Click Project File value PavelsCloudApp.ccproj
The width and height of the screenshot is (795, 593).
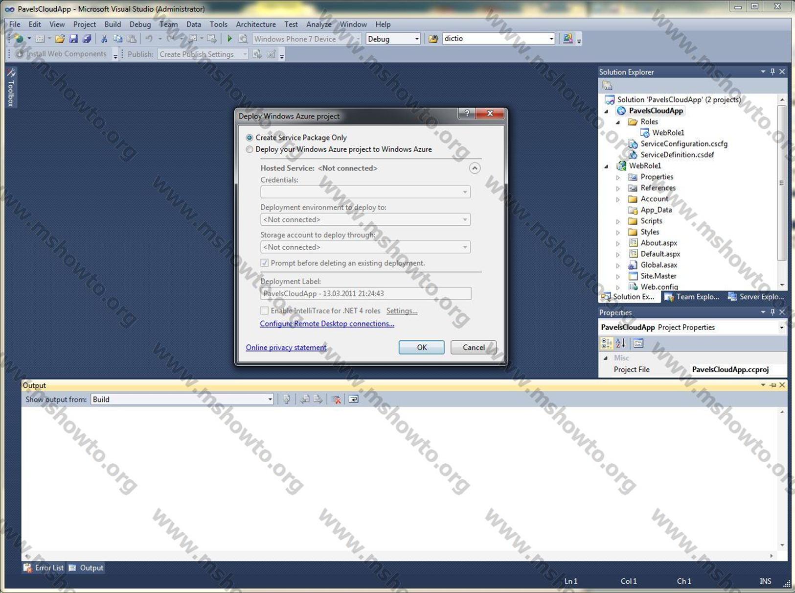[730, 370]
